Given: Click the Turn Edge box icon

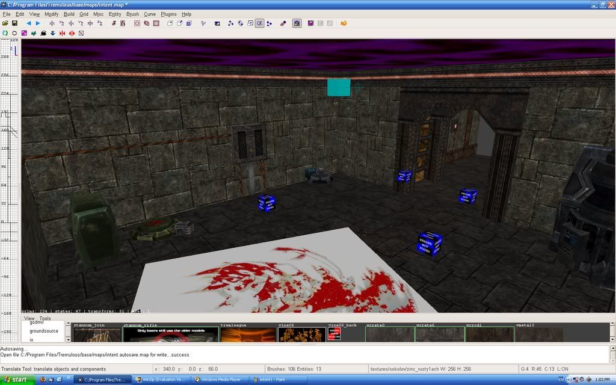Looking at the screenshot, I should click(81, 34).
